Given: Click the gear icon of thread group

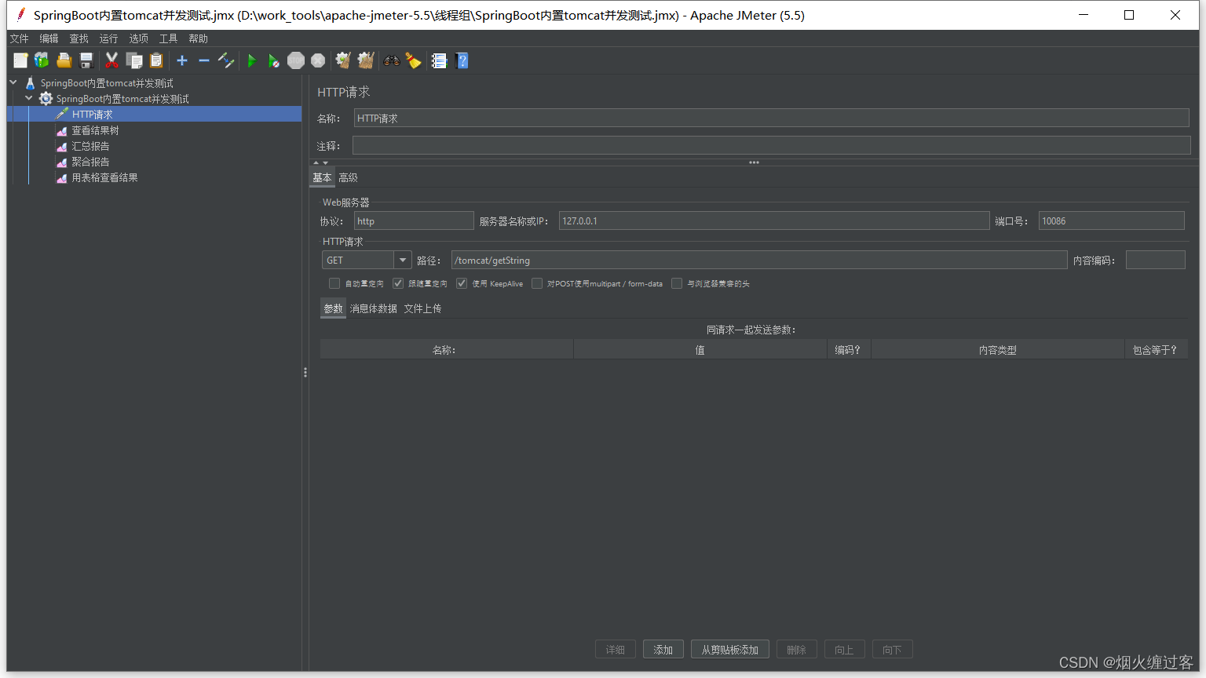Looking at the screenshot, I should (46, 99).
